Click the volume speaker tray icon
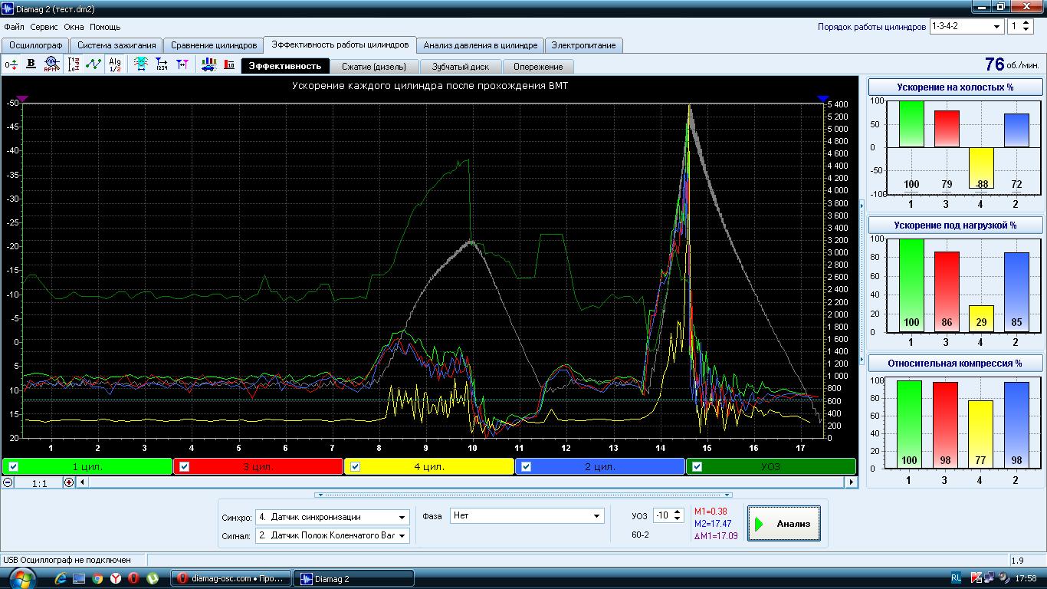1047x589 pixels. (1003, 577)
